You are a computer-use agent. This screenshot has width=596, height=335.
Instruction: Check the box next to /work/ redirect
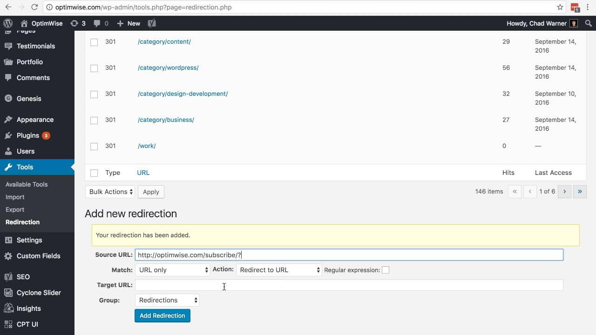[x=94, y=147]
